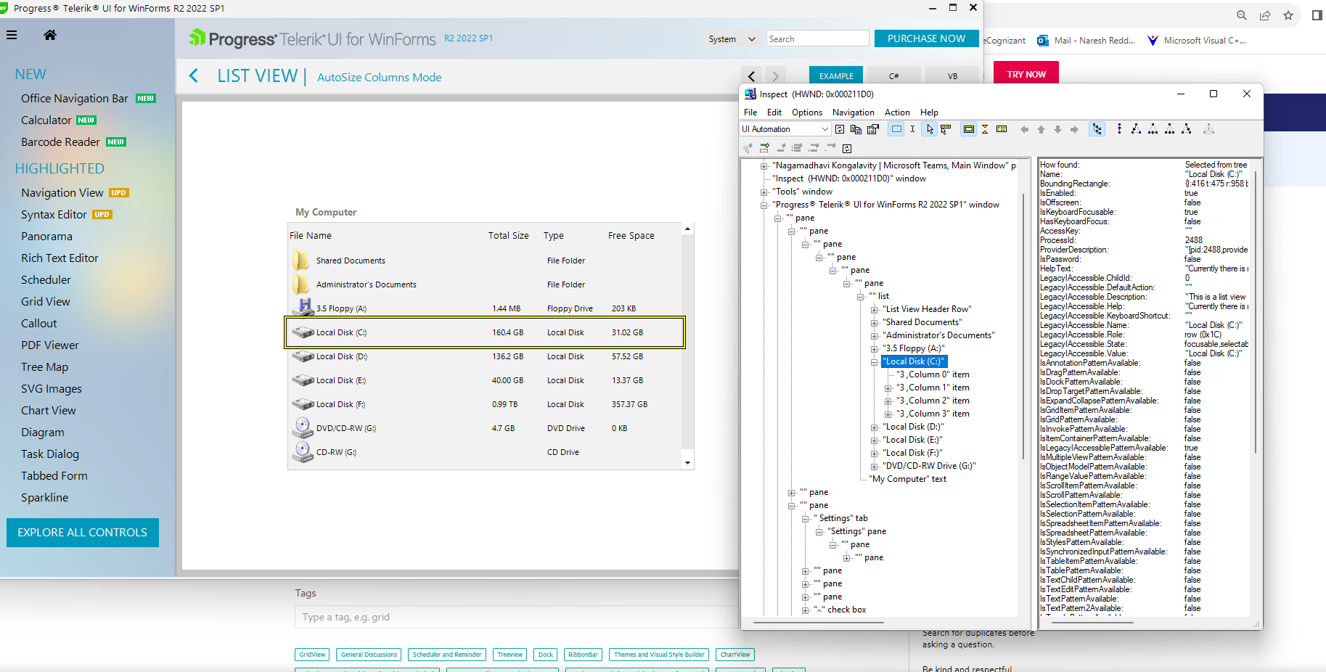
Task: Click the copy properties icon in Inspect
Action: 856,128
